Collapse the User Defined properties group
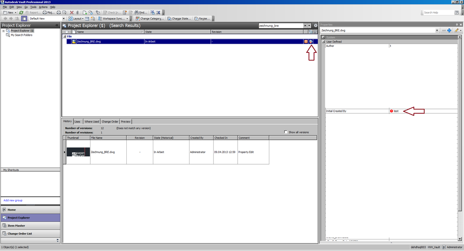 pos(323,42)
